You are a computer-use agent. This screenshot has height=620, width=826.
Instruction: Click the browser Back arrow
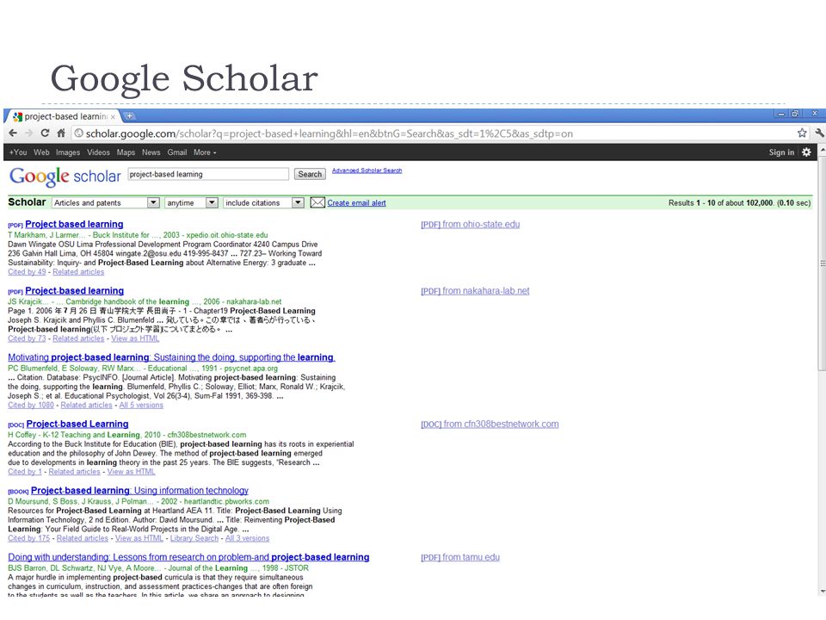(13, 133)
